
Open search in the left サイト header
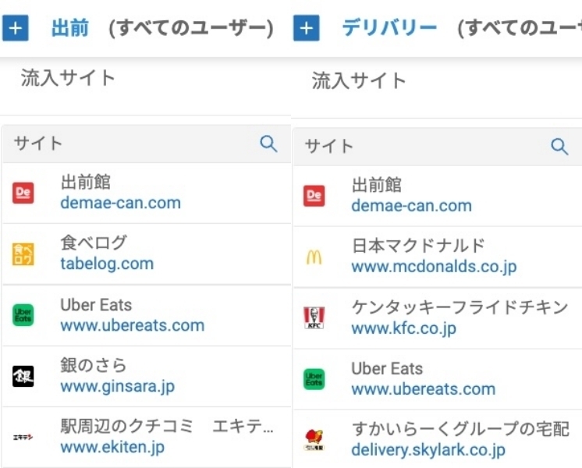point(268,144)
